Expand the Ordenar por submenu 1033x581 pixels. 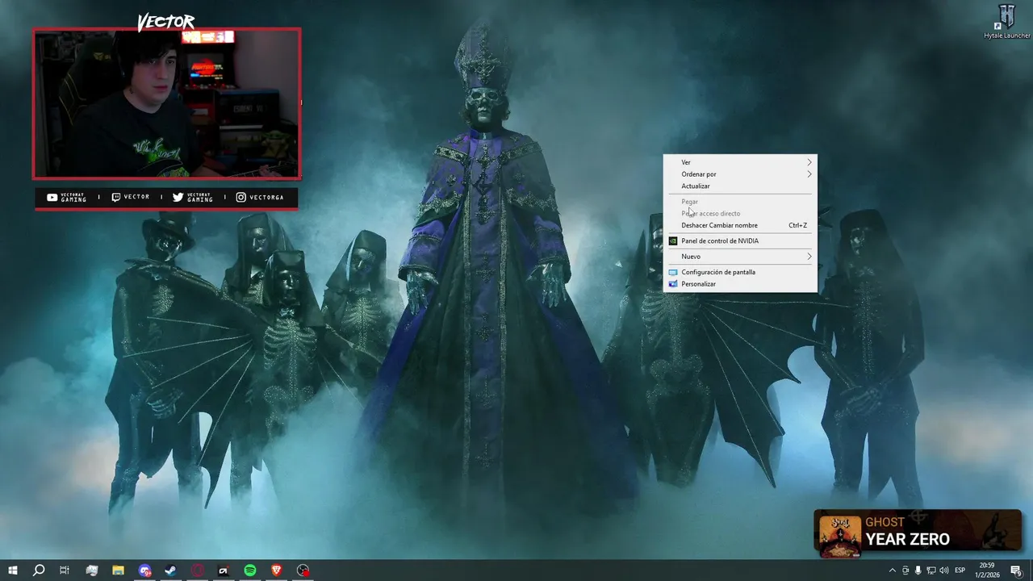click(740, 174)
